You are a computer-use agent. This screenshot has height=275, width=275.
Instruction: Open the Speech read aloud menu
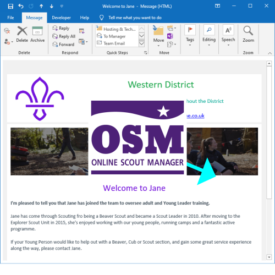pos(228,35)
